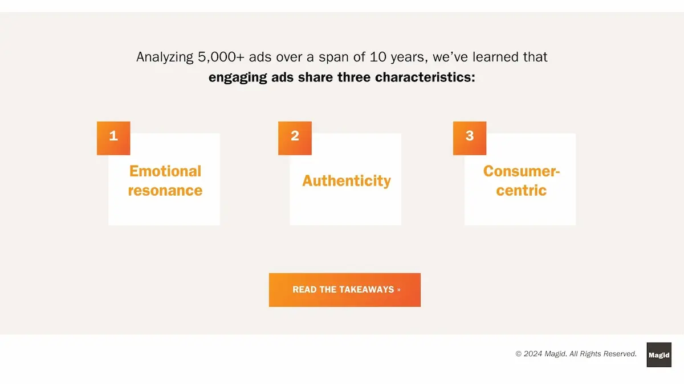This screenshot has width=684, height=384.
Task: Click the » chevron on the takeaways button
Action: 398,290
